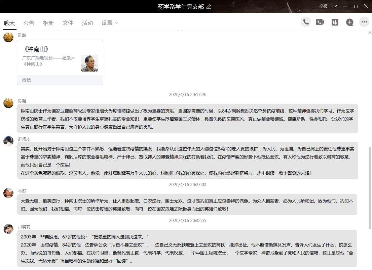Go to the 文件 tab
372x270 pixels.
tap(68, 23)
